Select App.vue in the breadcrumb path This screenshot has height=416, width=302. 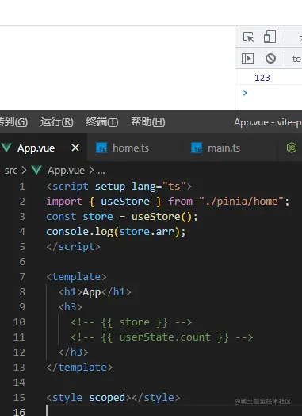coord(67,171)
